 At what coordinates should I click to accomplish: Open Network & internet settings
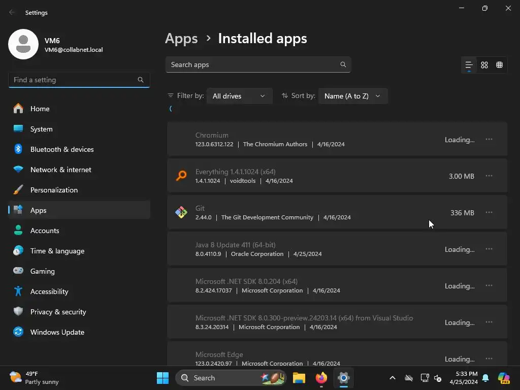tap(79, 170)
